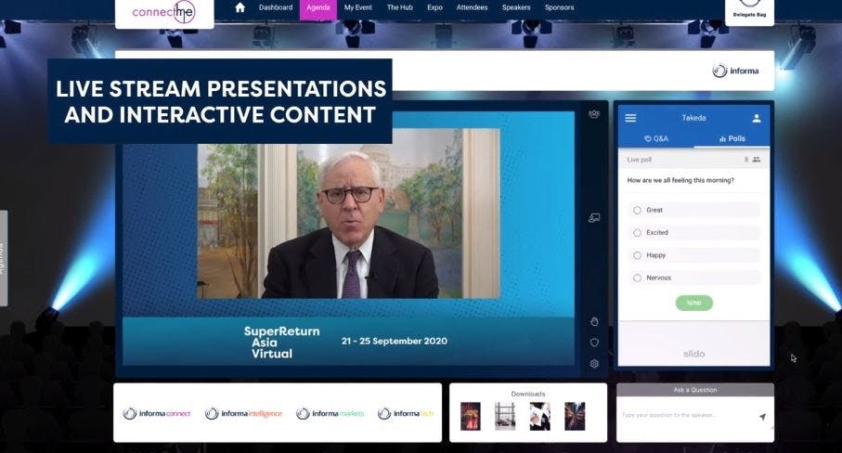Click the first Downloads thumbnail
Image resolution: width=842 pixels, height=453 pixels.
coord(471,416)
